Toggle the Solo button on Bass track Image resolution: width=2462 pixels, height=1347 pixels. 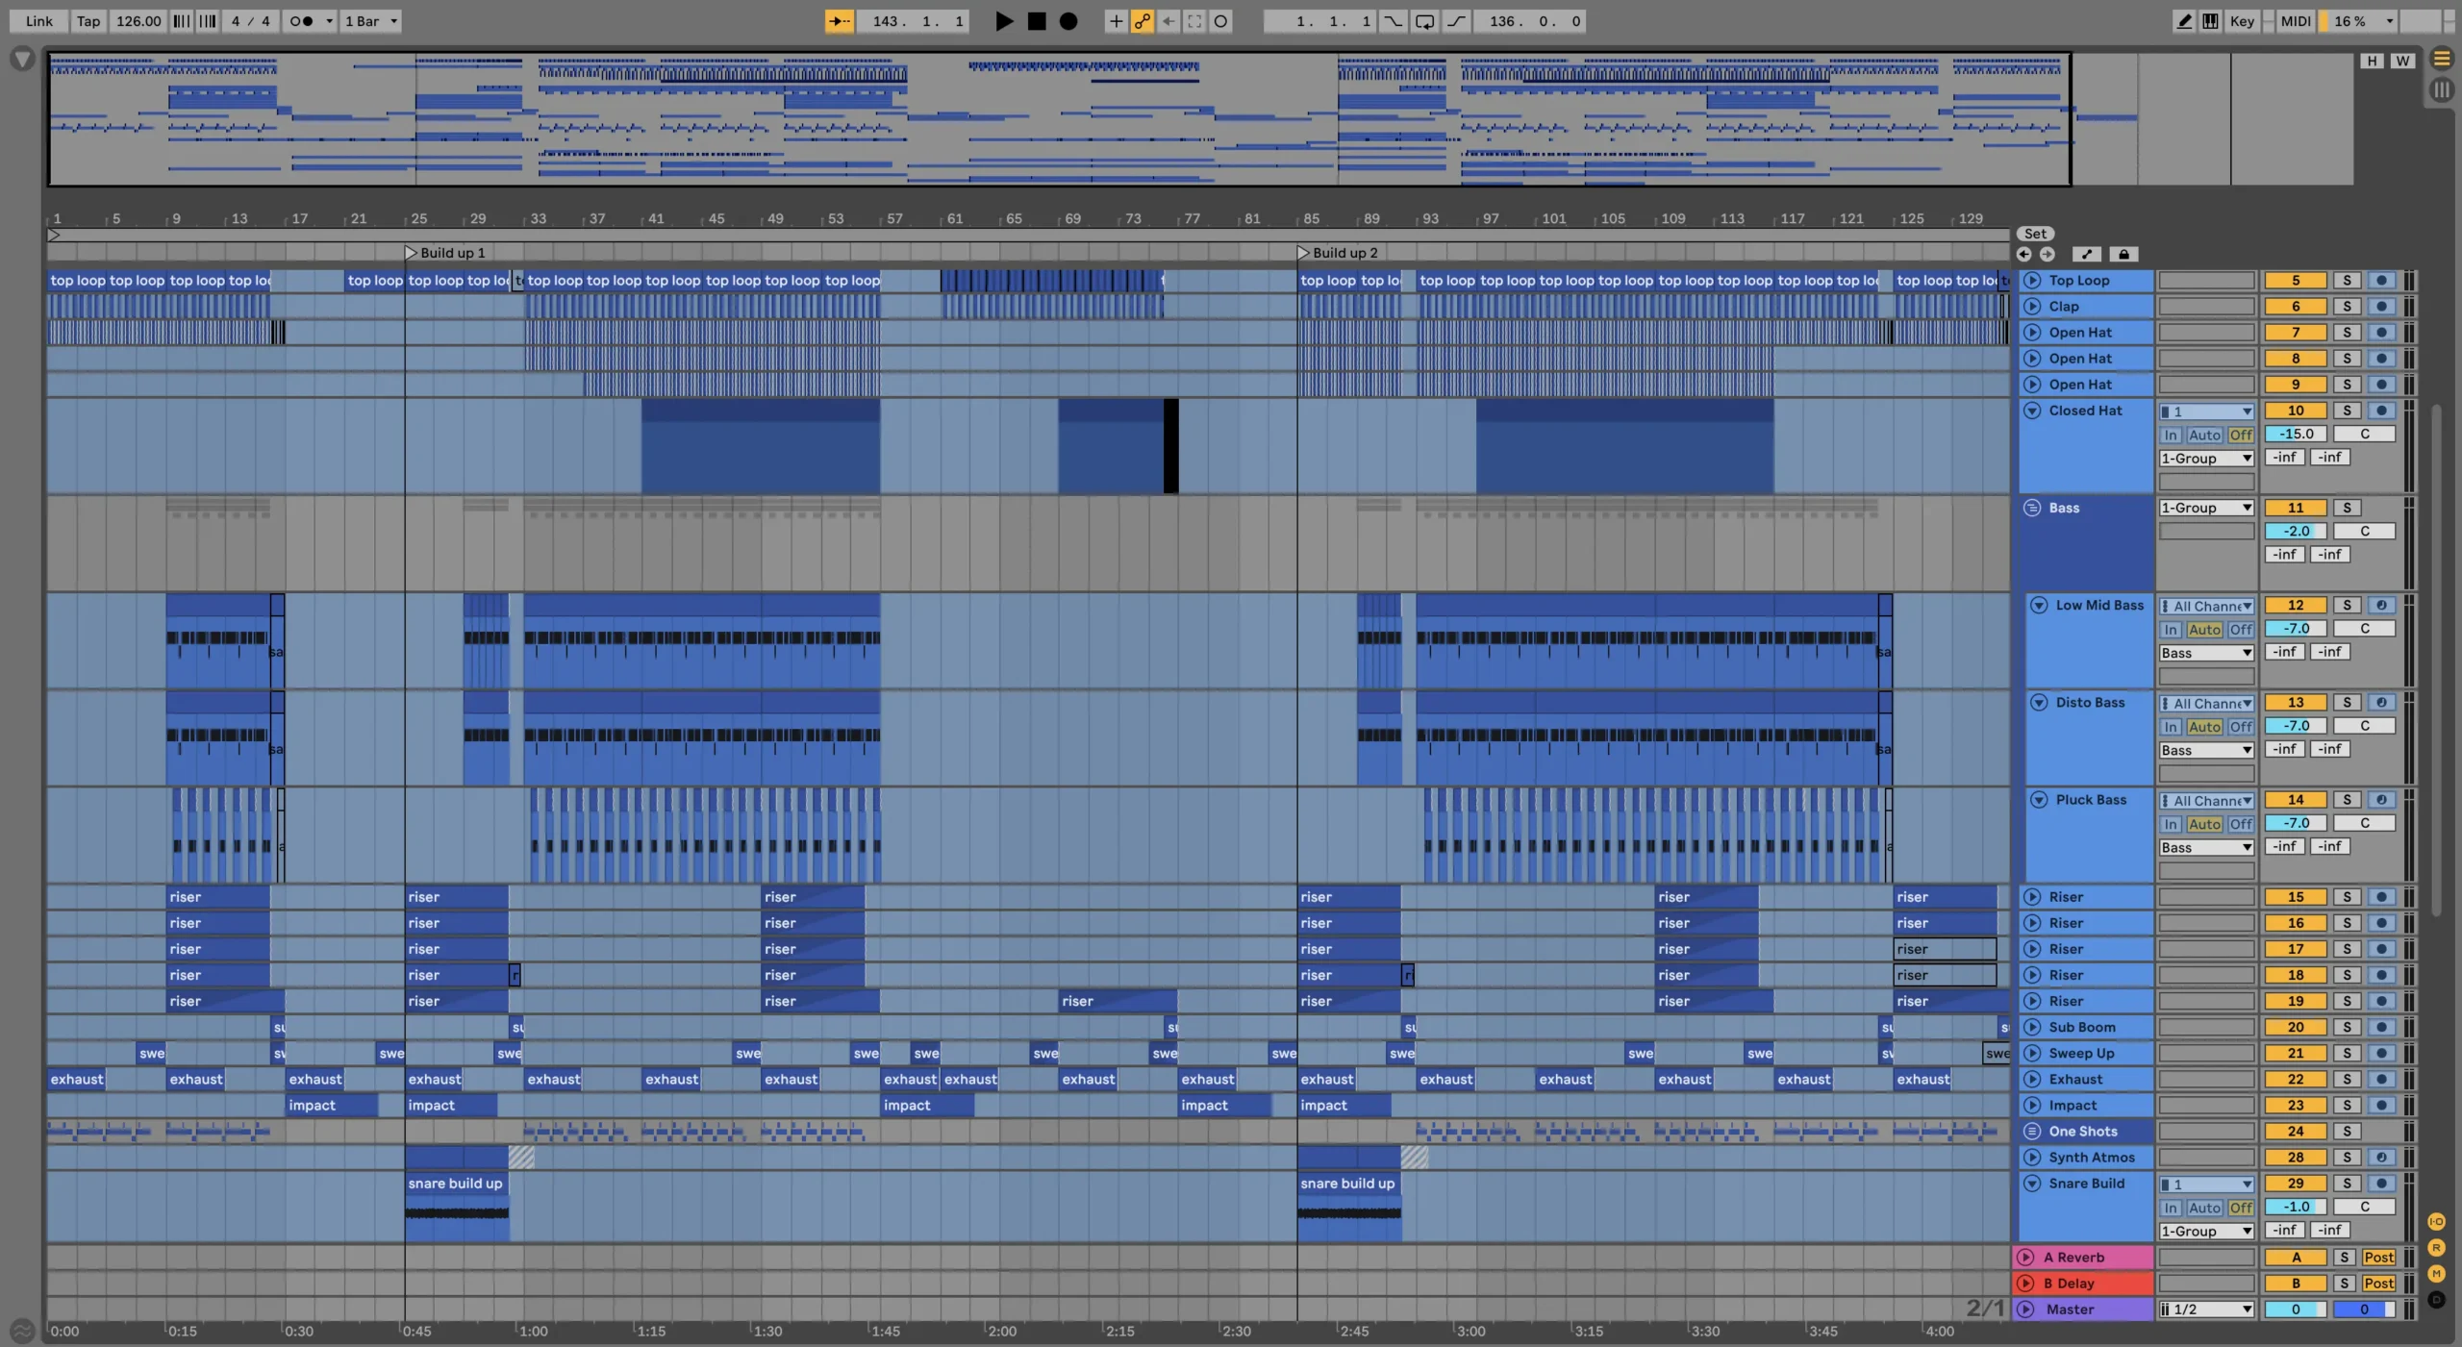[2346, 508]
